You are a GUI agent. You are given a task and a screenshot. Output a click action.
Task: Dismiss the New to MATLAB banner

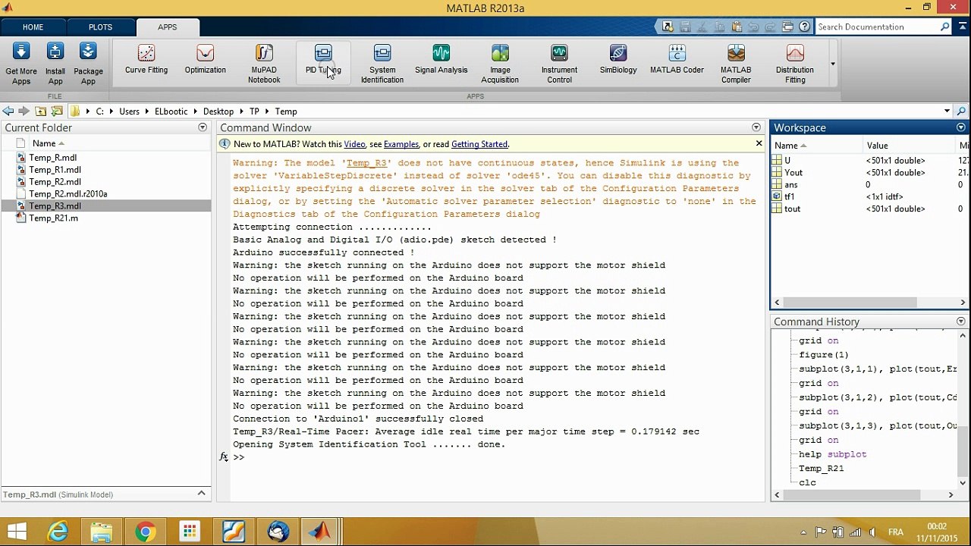(759, 143)
